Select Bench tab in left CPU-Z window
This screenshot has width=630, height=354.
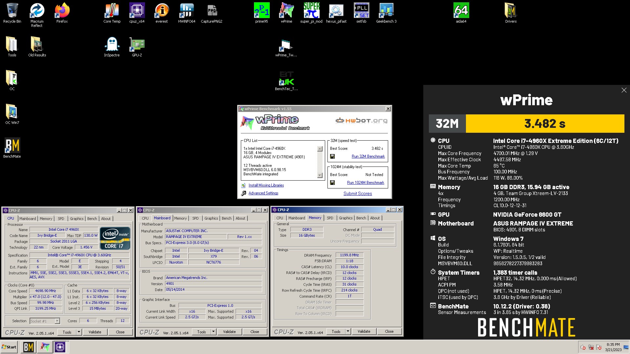[92, 219]
